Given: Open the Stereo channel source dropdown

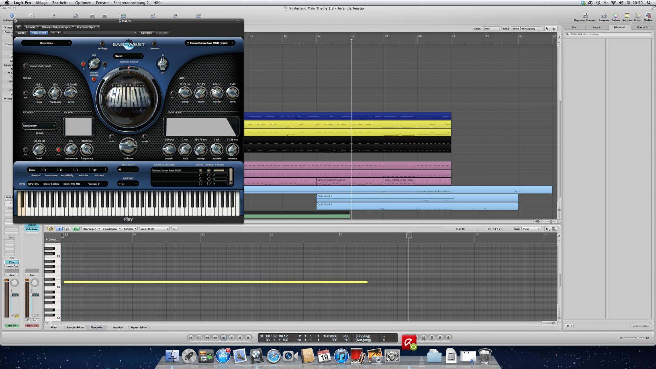Looking at the screenshot, I should click(128, 56).
